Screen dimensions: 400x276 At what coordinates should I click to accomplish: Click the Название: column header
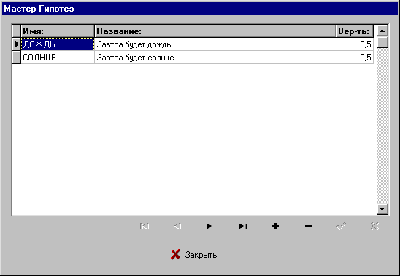[x=215, y=31]
